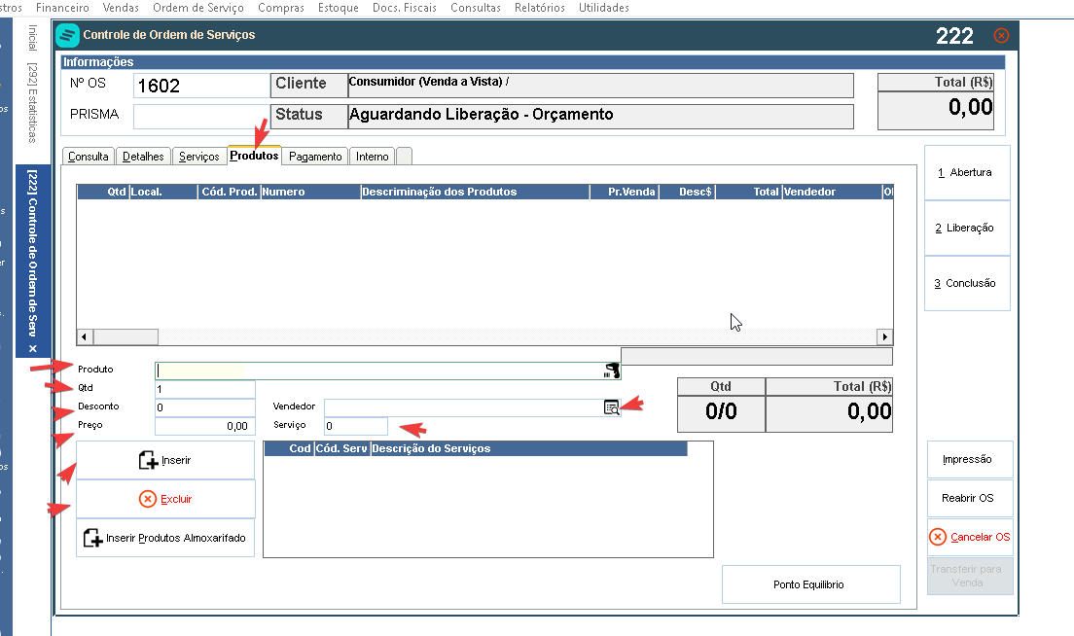The height and width of the screenshot is (636, 1074).
Task: Click the Inserir Produtos Almoxarifado icon
Action: [x=92, y=538]
